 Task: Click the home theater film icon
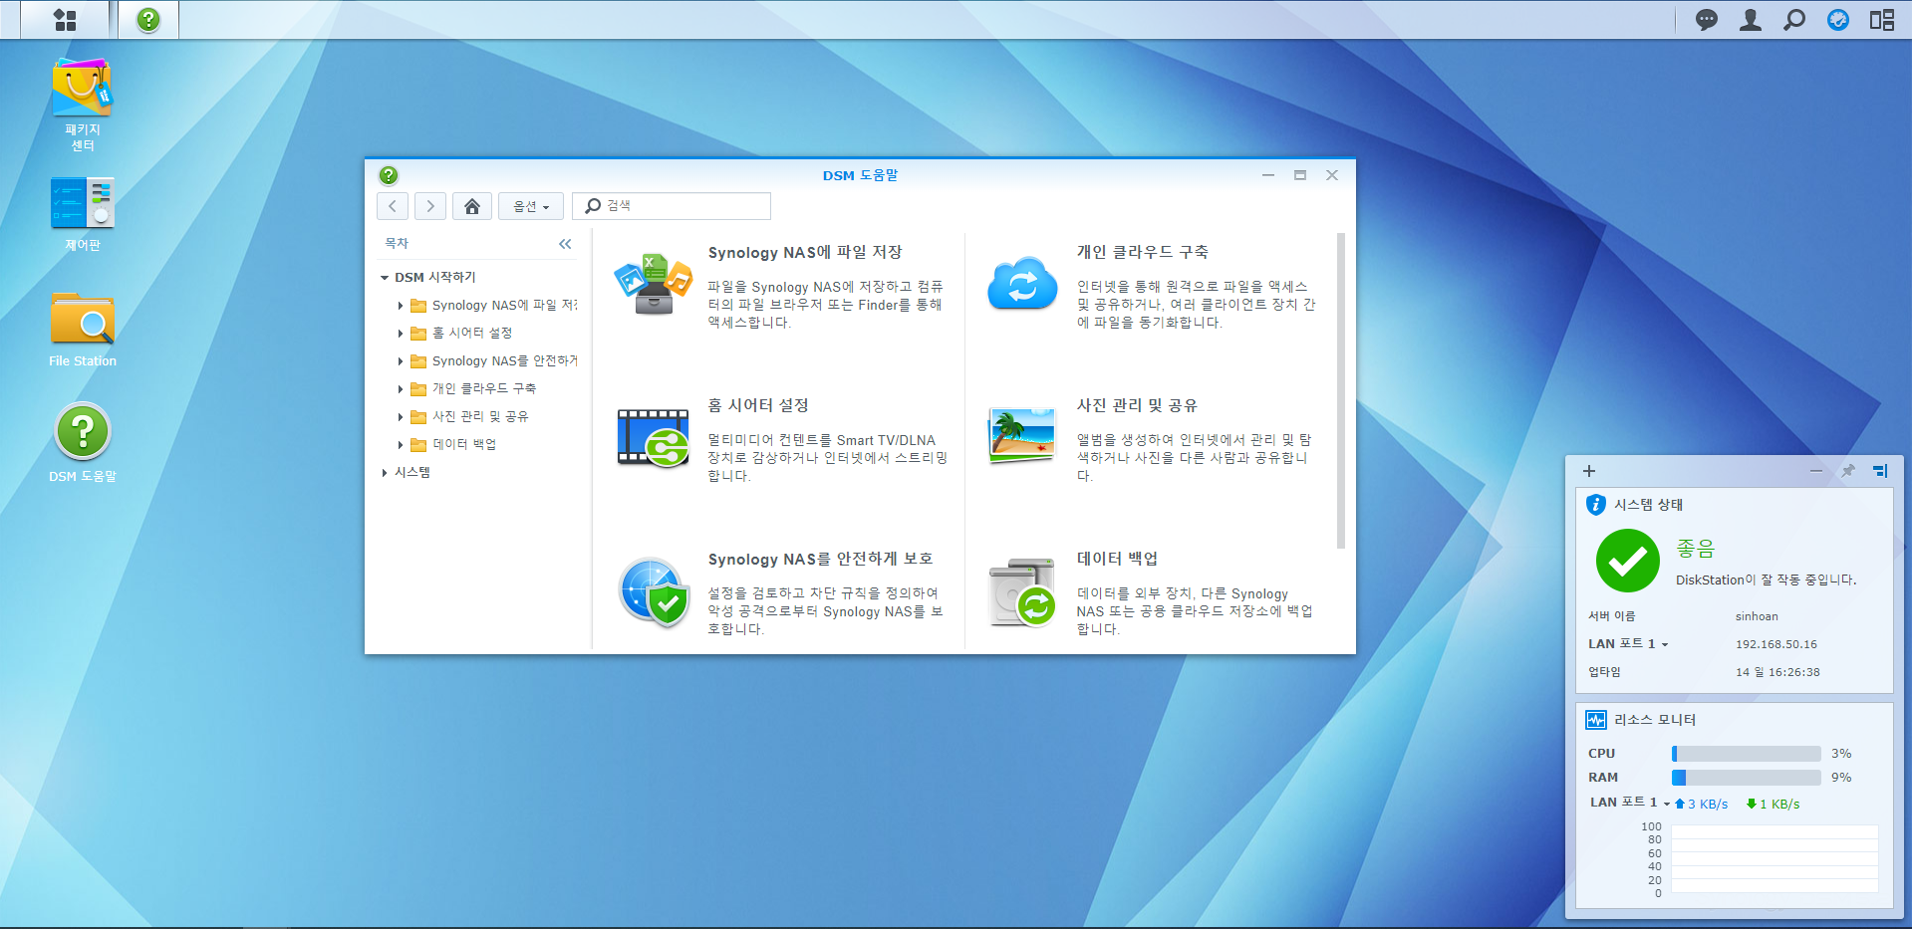click(x=654, y=438)
